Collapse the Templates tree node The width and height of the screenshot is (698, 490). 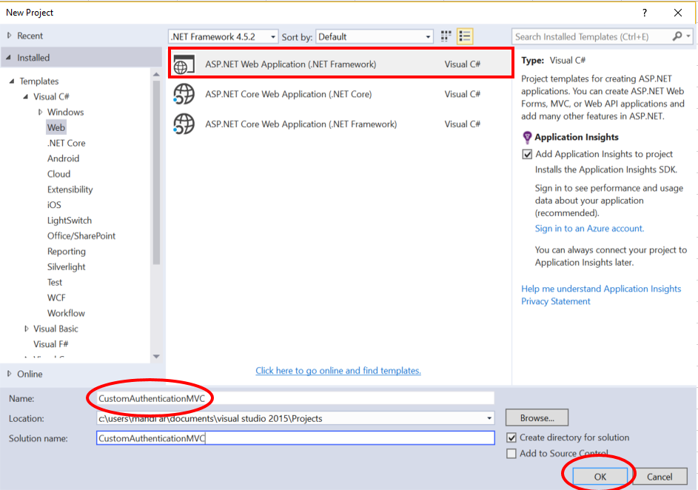tap(12, 81)
